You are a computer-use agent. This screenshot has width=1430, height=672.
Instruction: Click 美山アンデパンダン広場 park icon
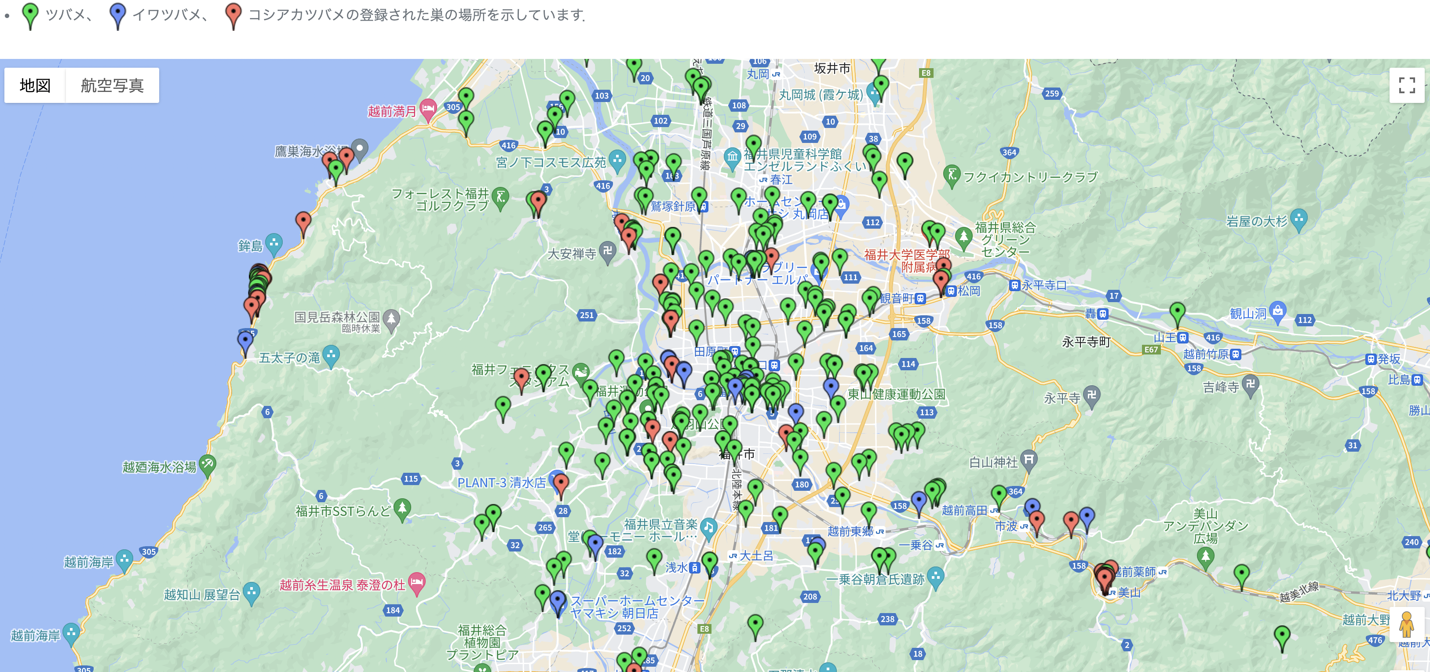(x=1205, y=558)
